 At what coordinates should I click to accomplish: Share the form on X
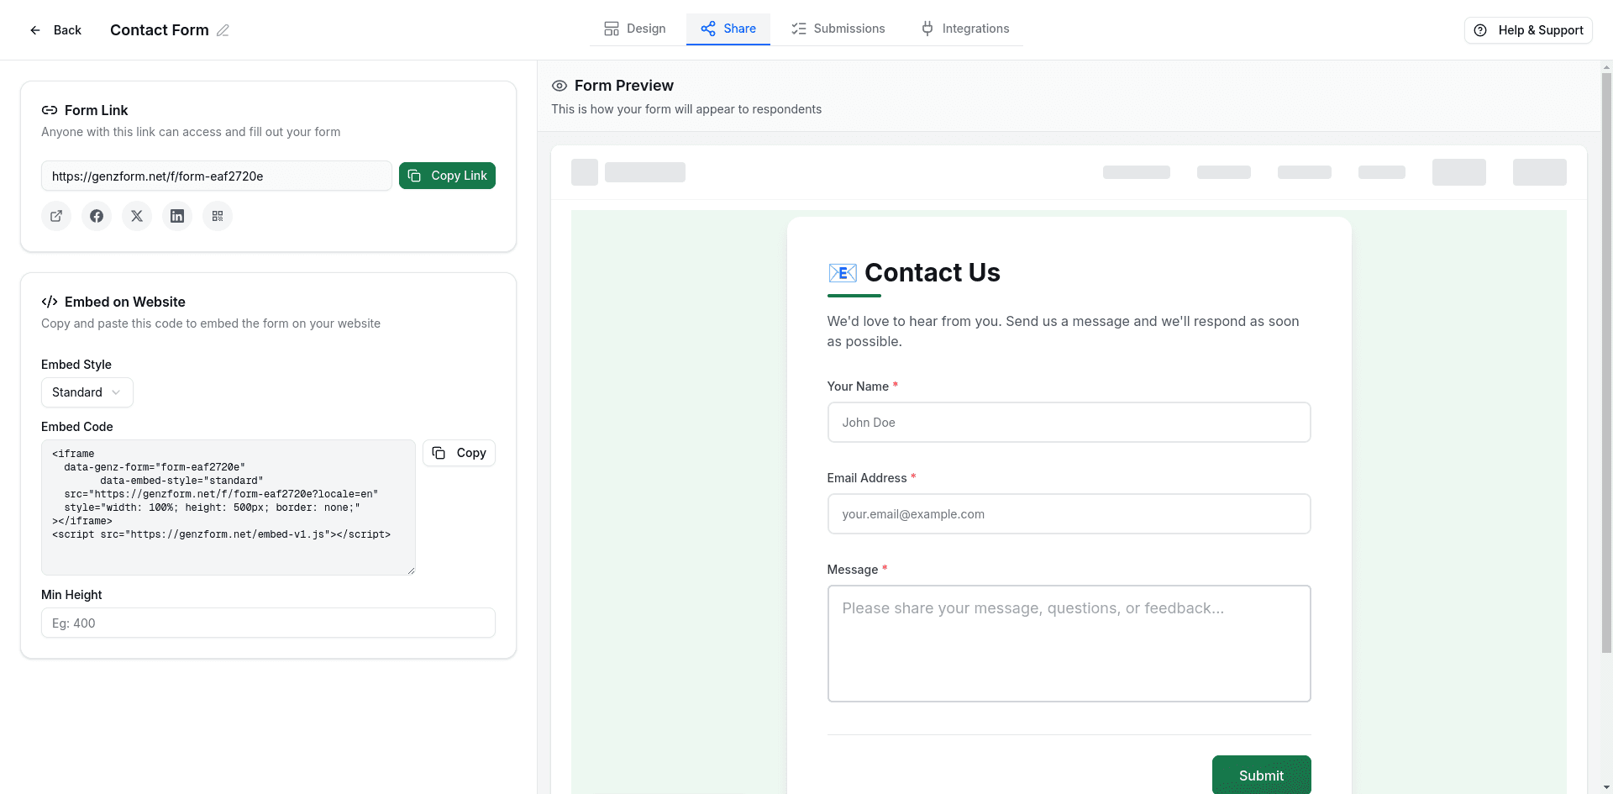(137, 216)
